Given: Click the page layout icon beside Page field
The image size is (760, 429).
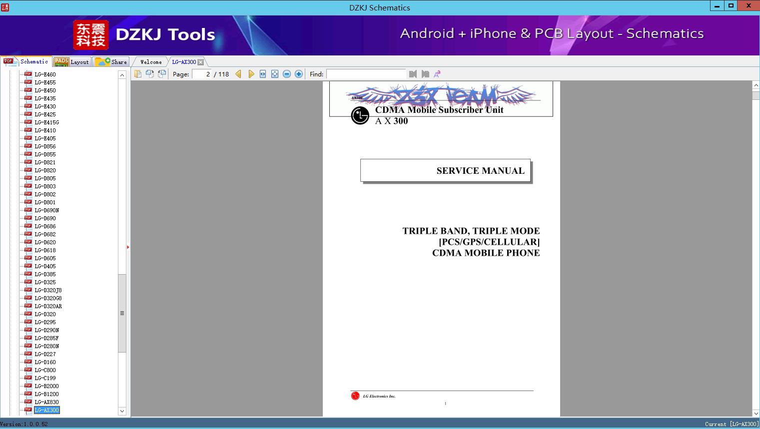Looking at the screenshot, I should click(138, 74).
